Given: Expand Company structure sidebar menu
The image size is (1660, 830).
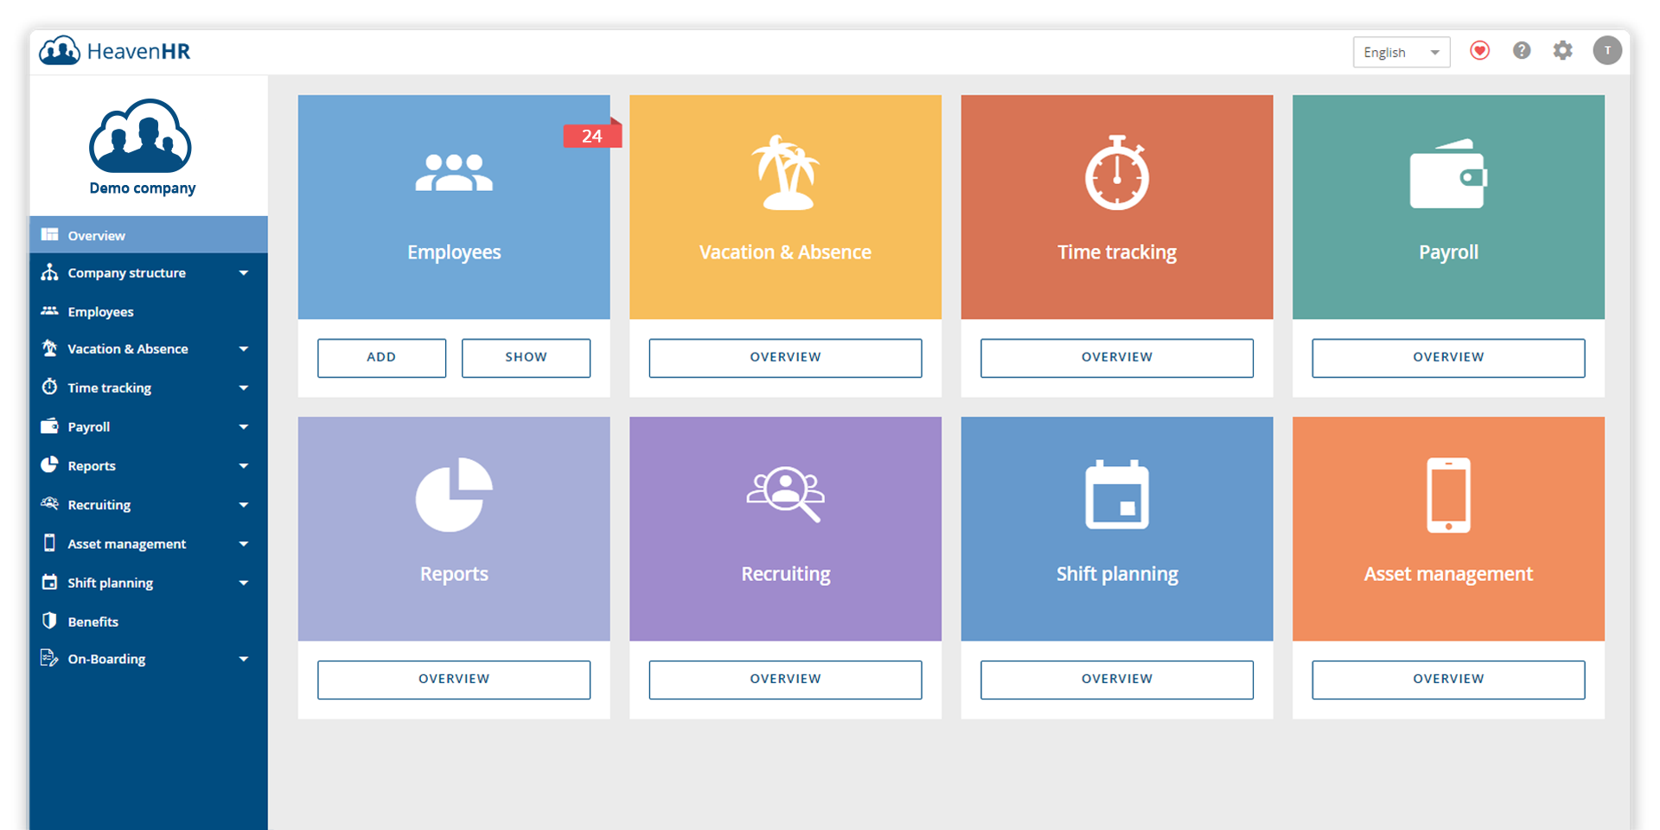Looking at the screenshot, I should [244, 273].
